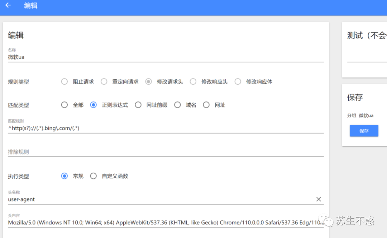Click the 执行类型 label

(x=19, y=177)
